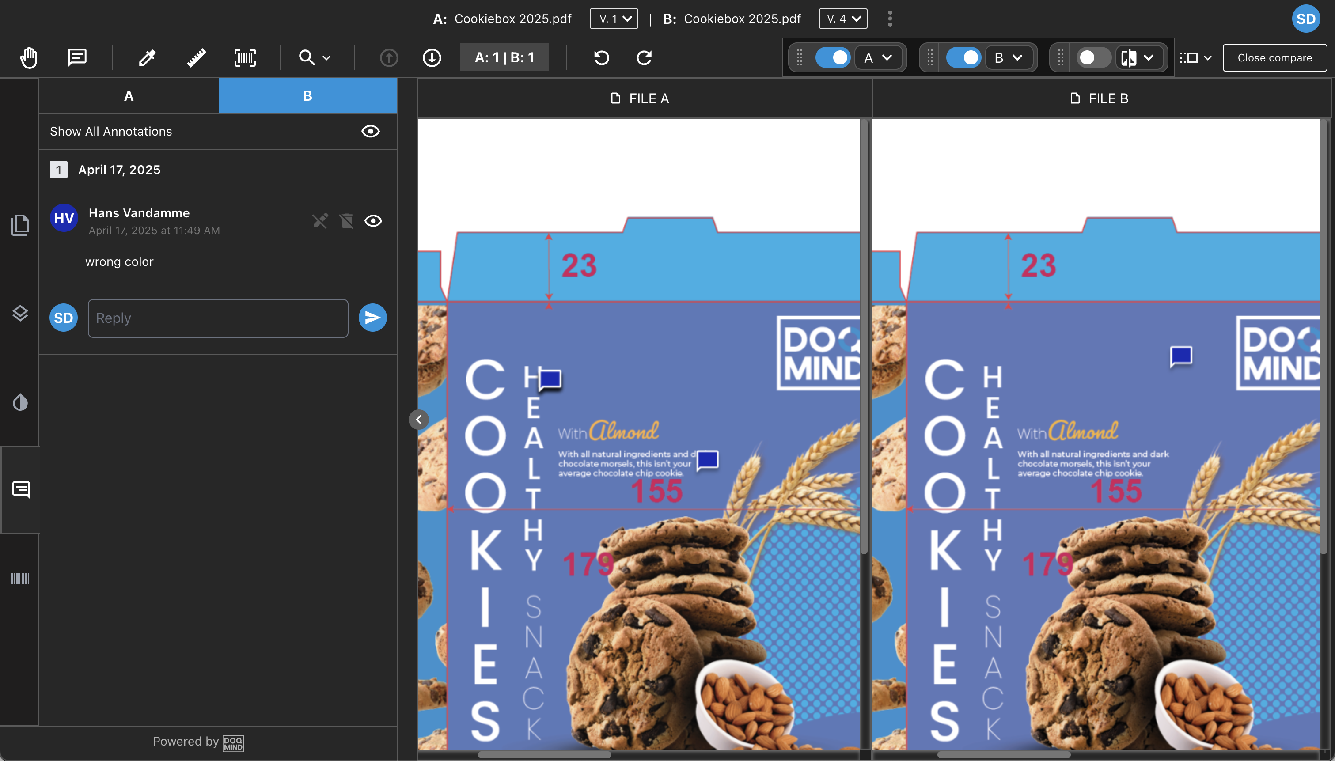Open the barcode scanning tool

click(x=245, y=57)
